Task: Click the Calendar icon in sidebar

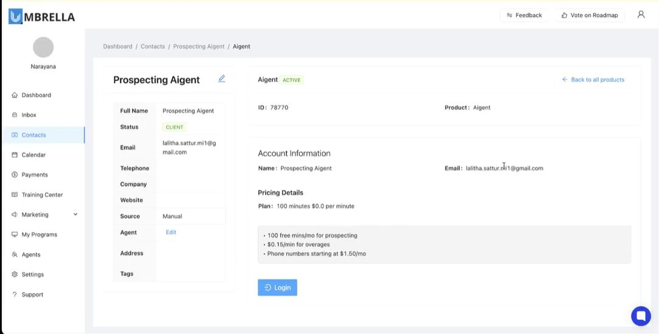Action: (15, 155)
